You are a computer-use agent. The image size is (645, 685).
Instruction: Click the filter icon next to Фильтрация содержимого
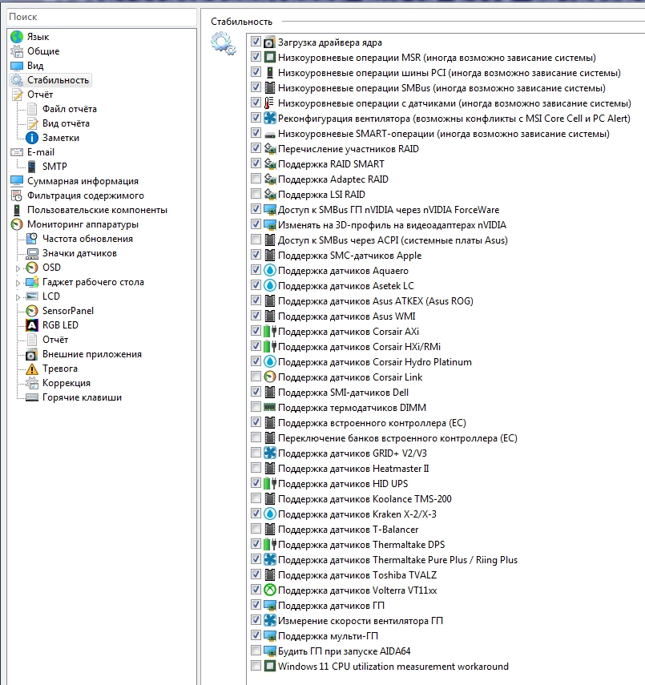pyautogui.click(x=17, y=195)
